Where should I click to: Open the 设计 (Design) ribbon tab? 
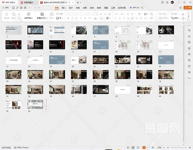click(71, 8)
